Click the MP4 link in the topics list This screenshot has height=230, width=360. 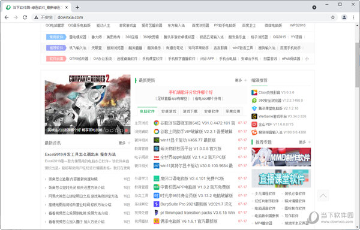(x=263, y=223)
